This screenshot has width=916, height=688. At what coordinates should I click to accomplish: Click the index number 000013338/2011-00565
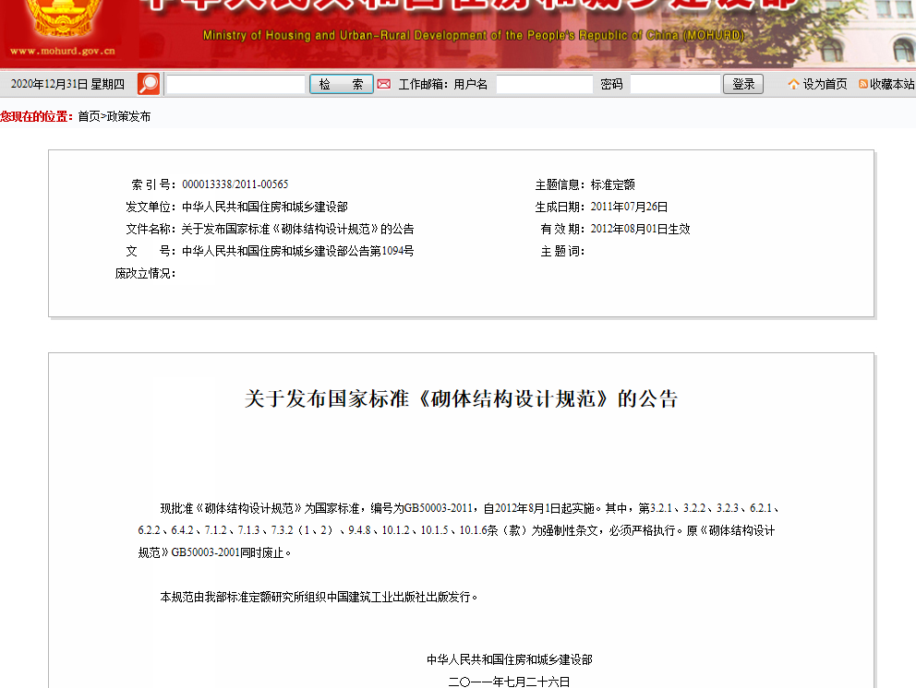tap(235, 184)
